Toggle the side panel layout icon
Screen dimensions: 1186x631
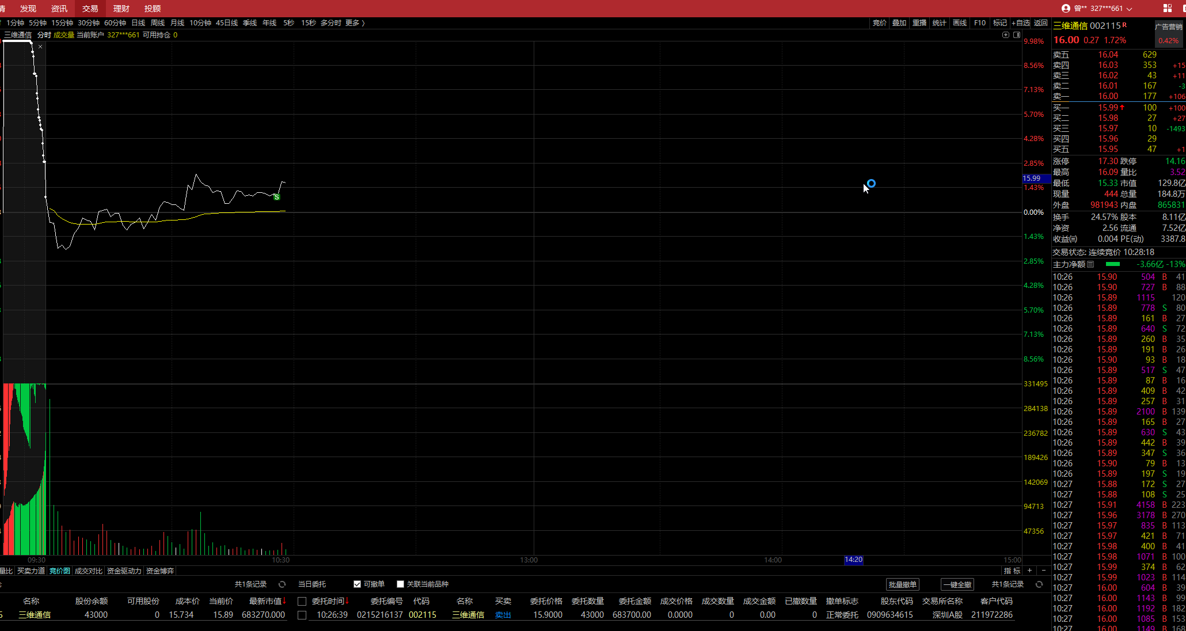pos(1017,35)
